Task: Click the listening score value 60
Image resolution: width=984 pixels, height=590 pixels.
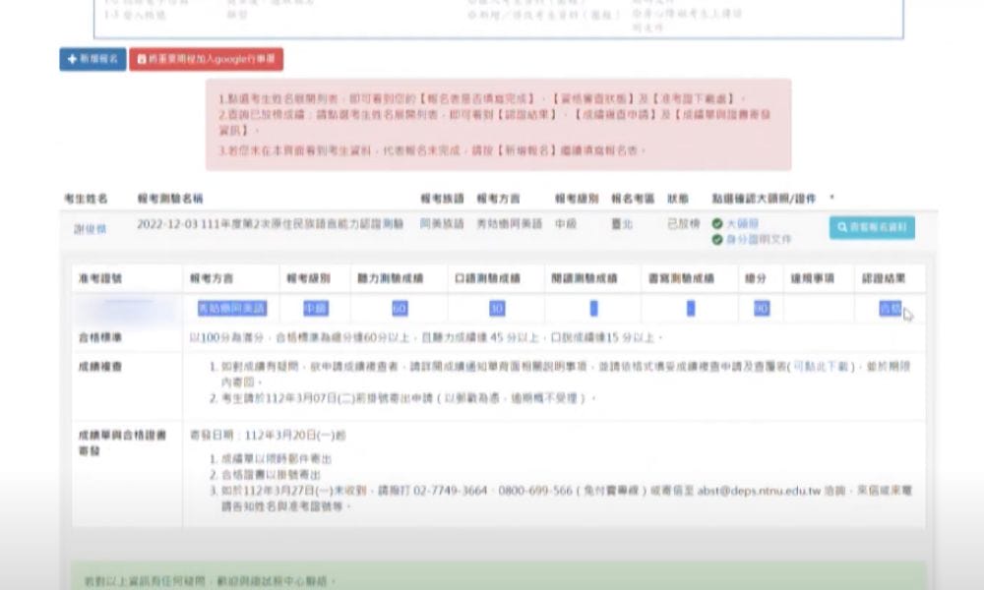Action: [x=400, y=309]
